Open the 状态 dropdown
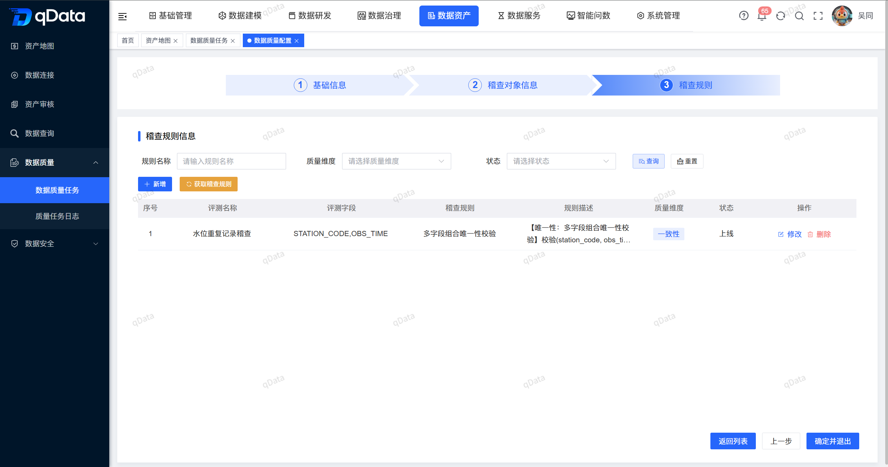The height and width of the screenshot is (467, 888). (x=561, y=161)
